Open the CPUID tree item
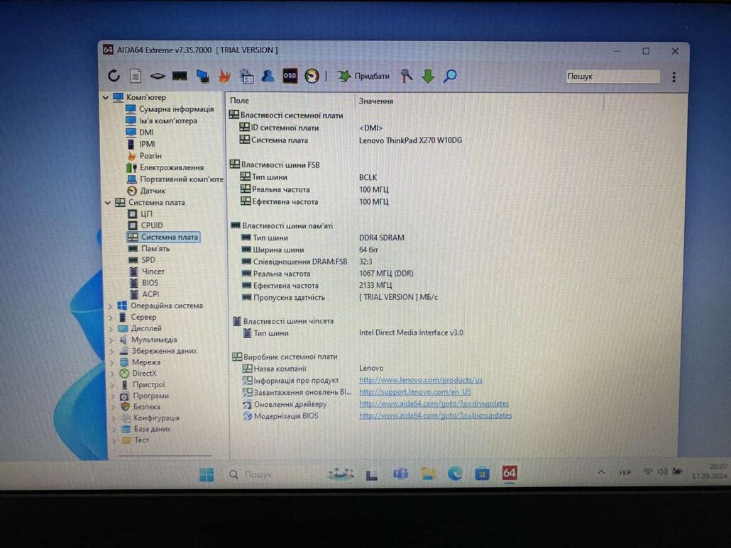 point(145,225)
